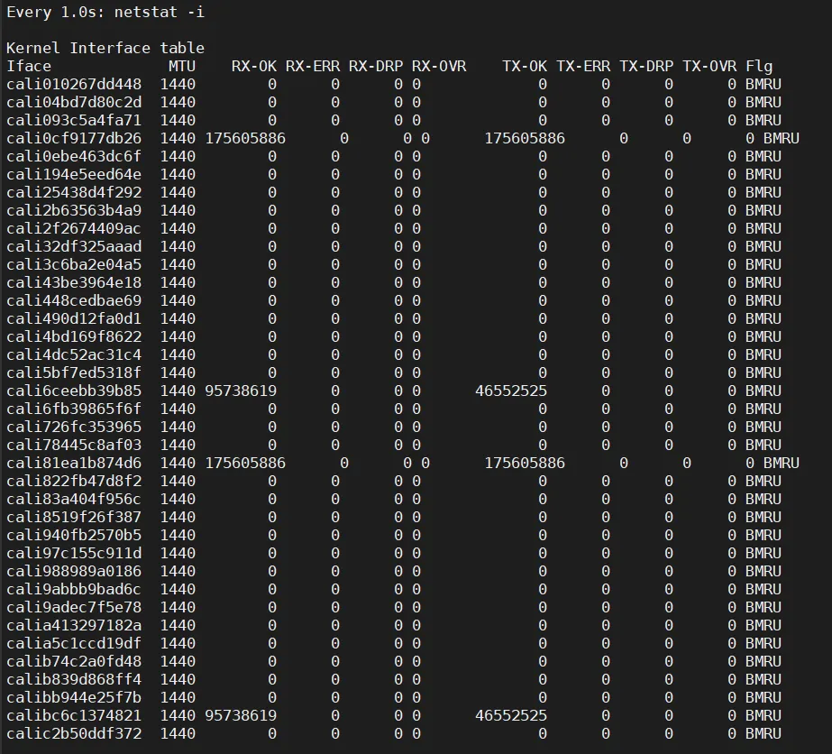Select interface name calibc6c1374821
This screenshot has height=754, width=832.
click(74, 716)
